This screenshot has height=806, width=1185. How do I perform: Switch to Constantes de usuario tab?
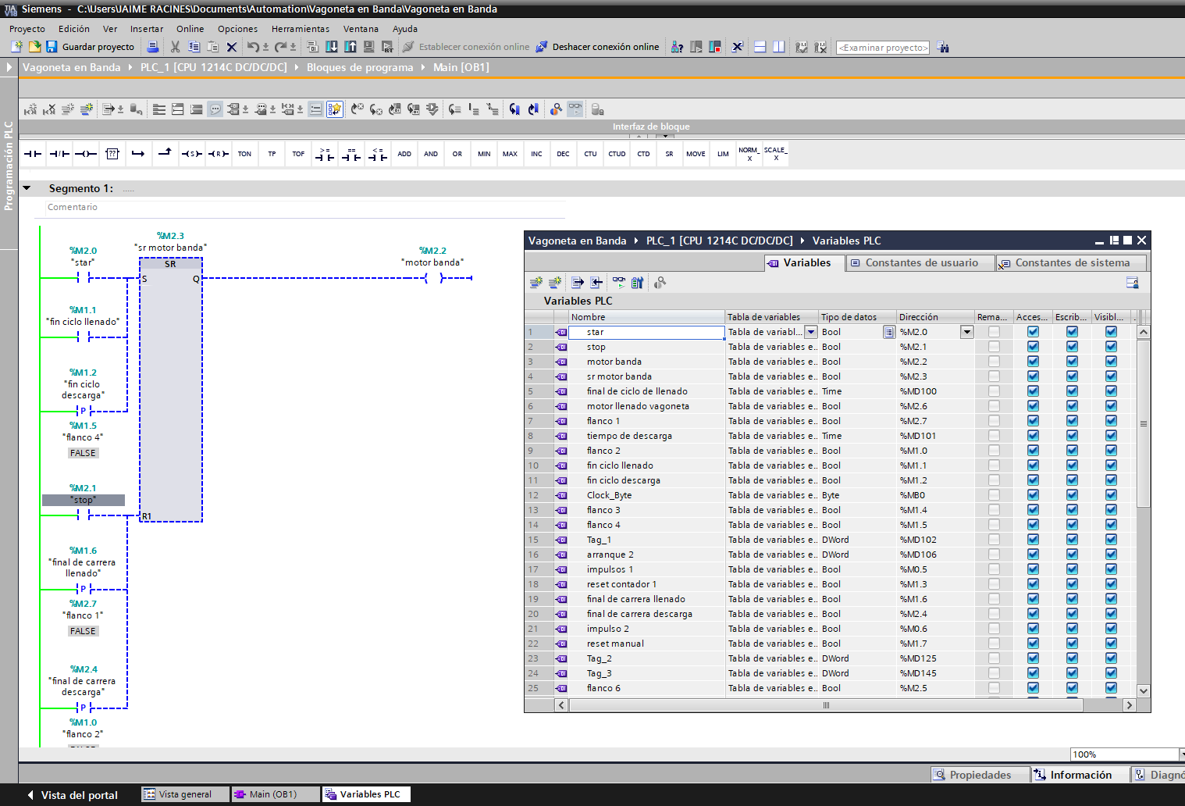920,263
